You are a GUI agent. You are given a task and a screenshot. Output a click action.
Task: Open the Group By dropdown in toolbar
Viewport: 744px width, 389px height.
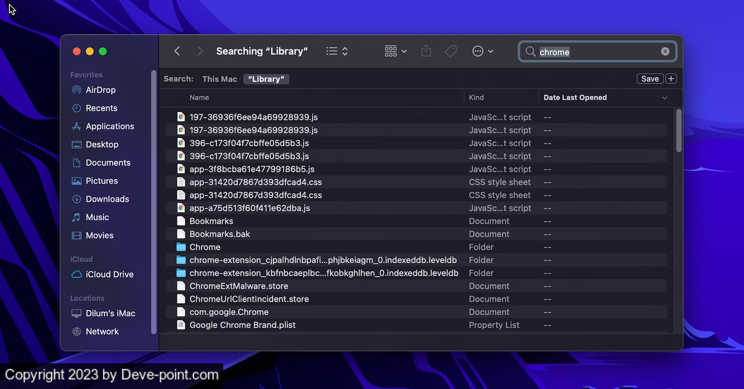(396, 51)
